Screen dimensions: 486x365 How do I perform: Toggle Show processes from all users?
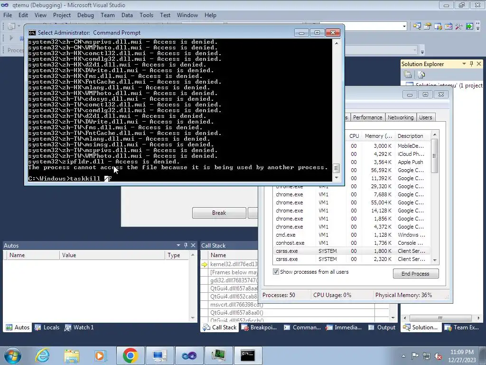pyautogui.click(x=276, y=271)
